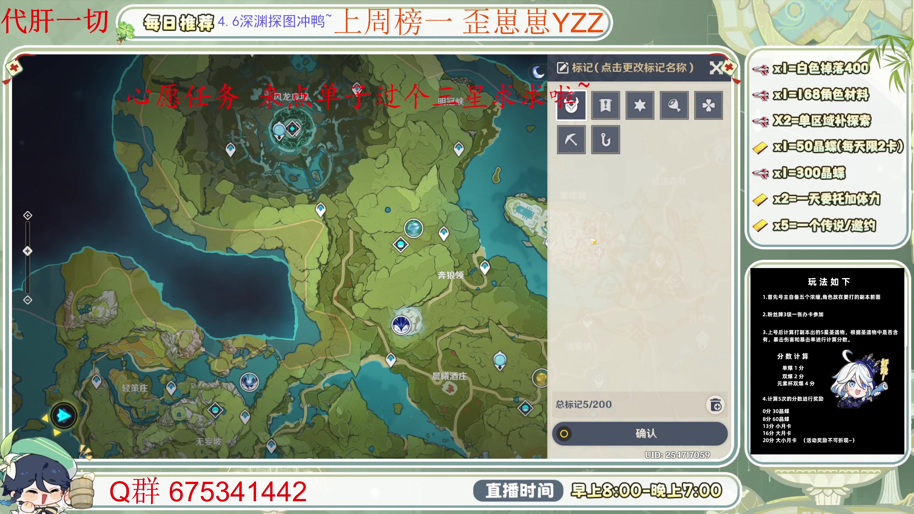The width and height of the screenshot is (914, 514).
Task: Click the 玩法如下 rules heading
Action: coord(829,282)
